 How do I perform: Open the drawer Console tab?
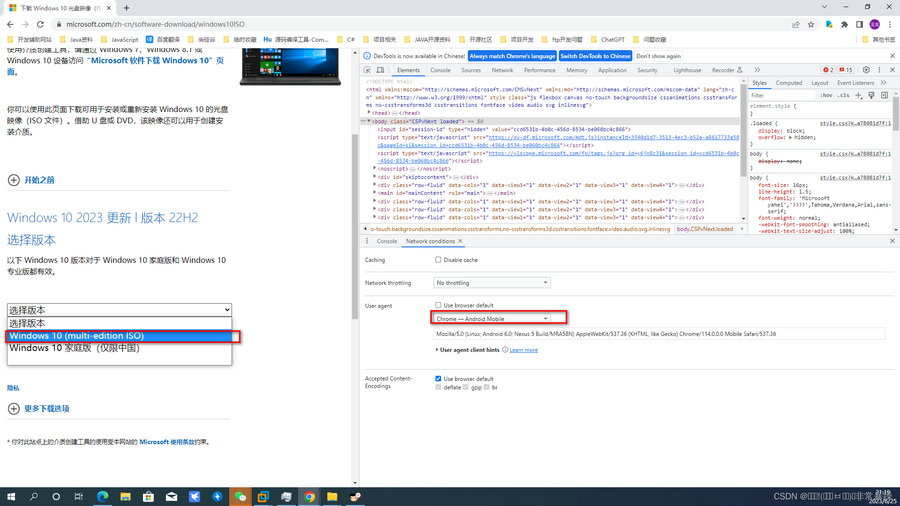387,241
